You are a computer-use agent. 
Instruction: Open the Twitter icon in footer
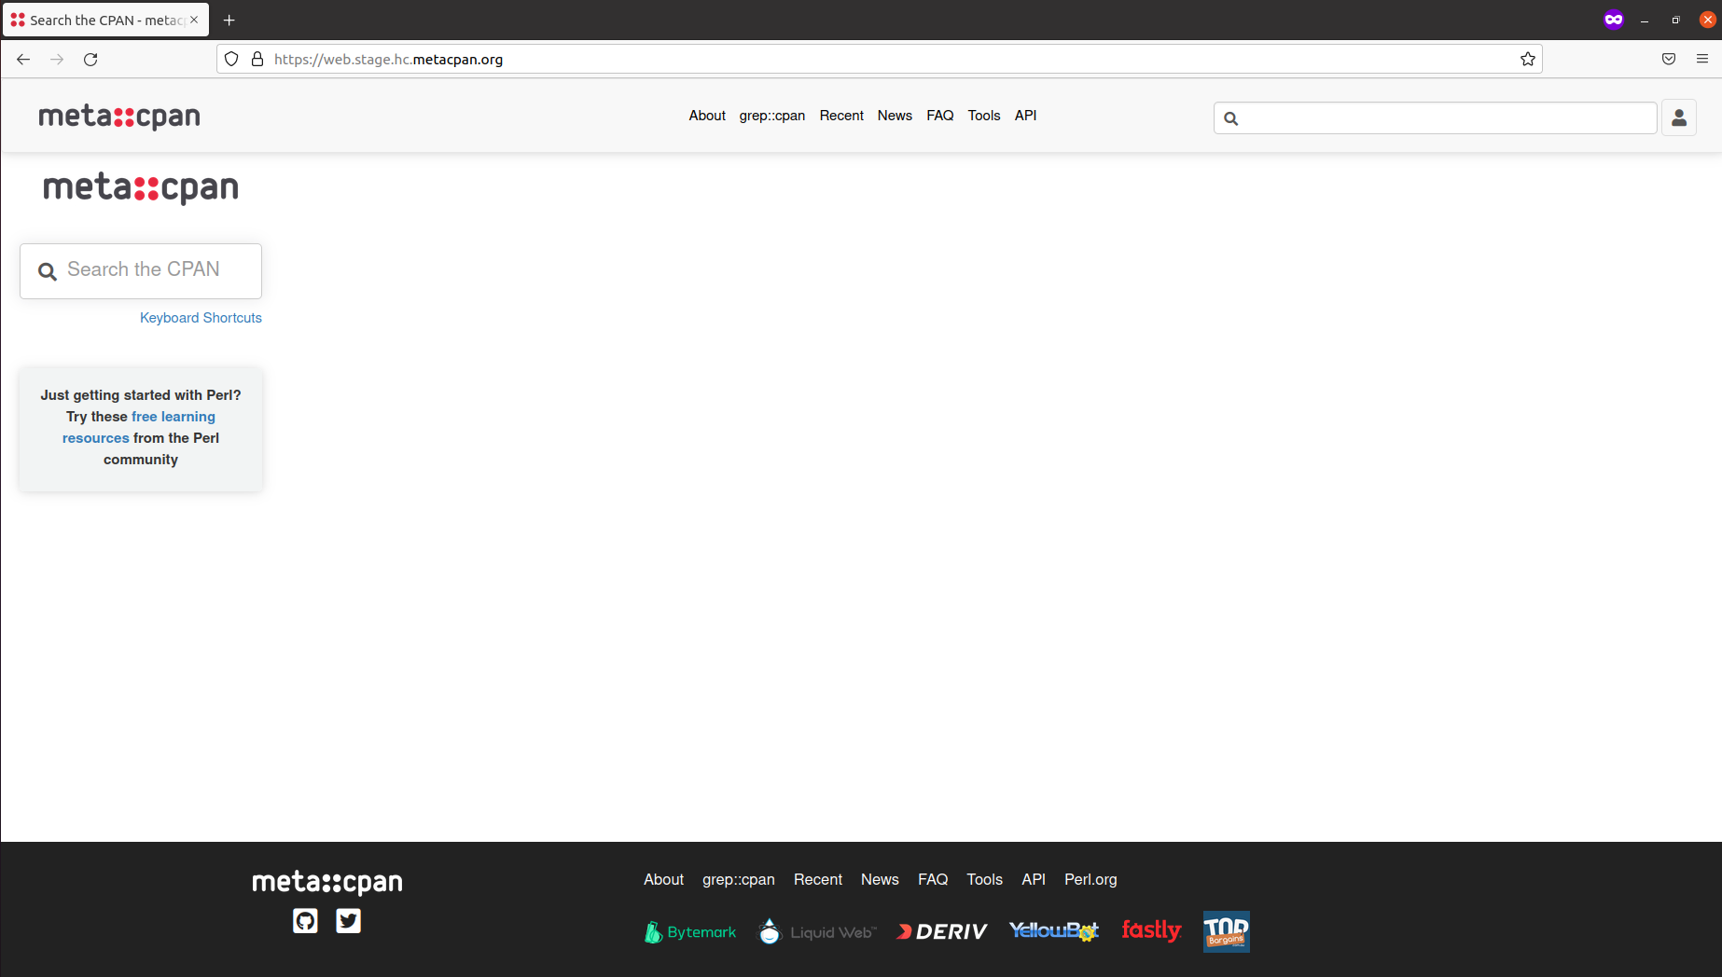pyautogui.click(x=348, y=921)
